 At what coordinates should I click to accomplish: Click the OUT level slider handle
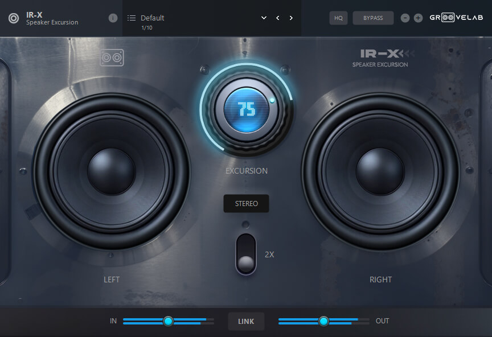pos(323,321)
